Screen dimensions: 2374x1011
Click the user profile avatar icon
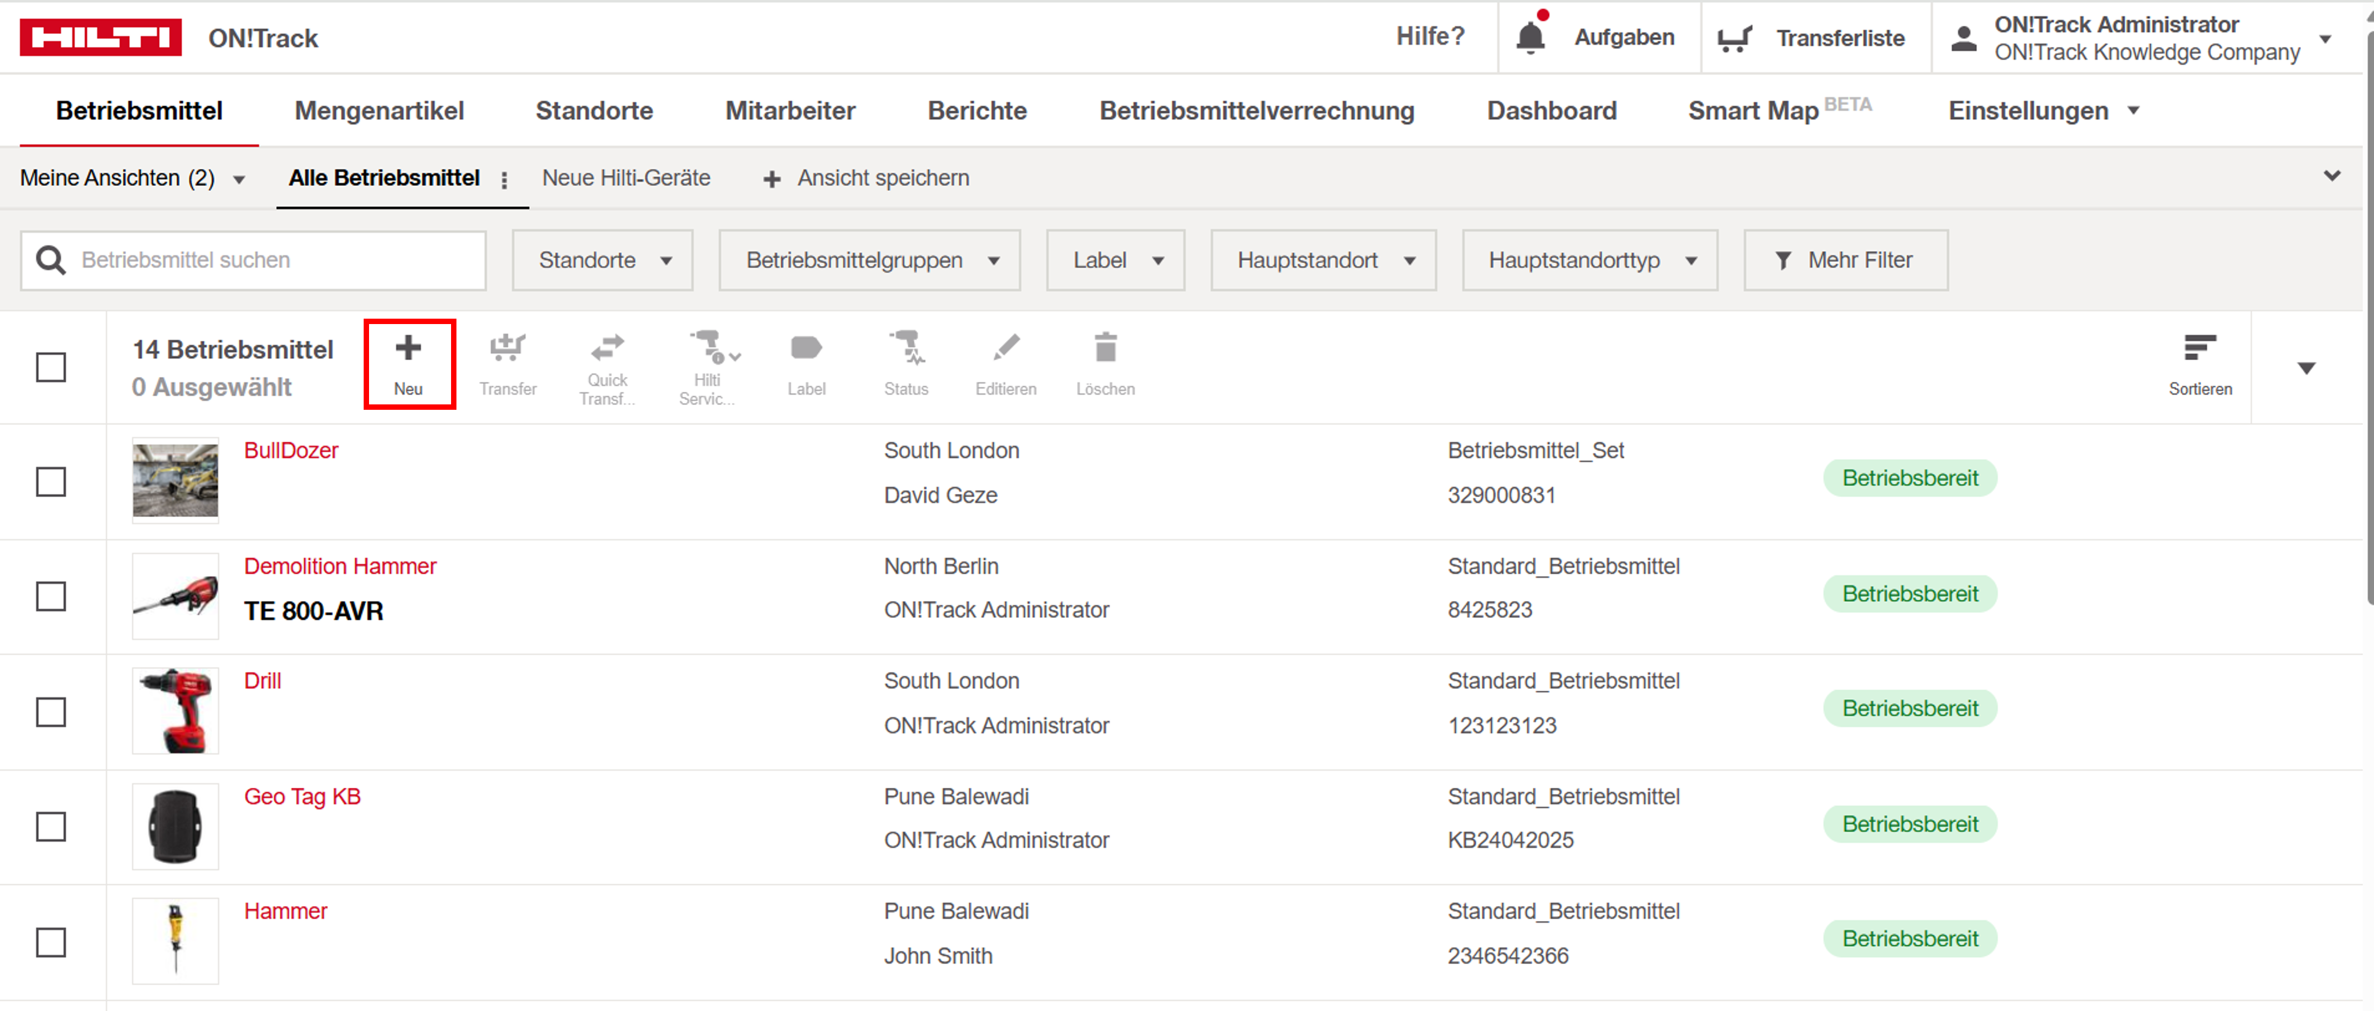click(1964, 38)
